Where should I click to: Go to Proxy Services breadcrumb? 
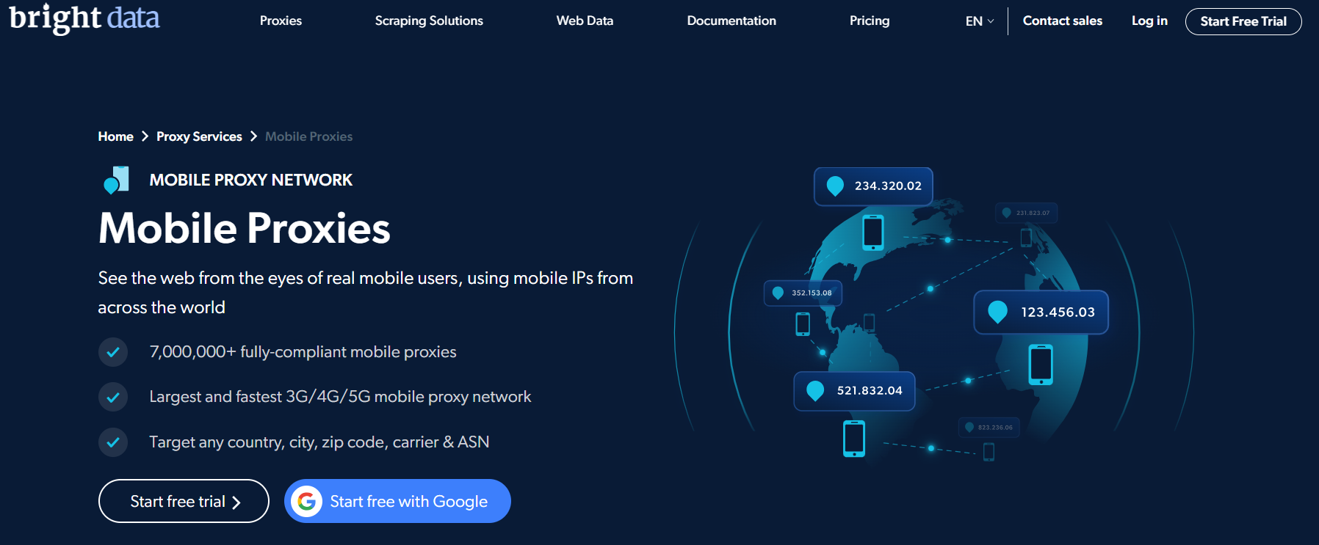[x=199, y=136]
